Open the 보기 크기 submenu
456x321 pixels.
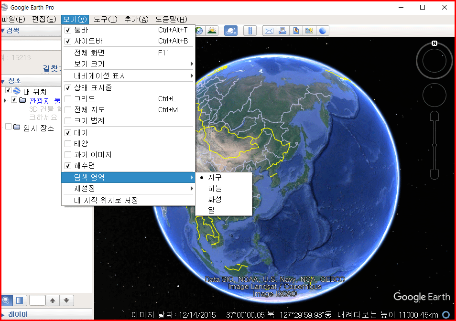tap(128, 64)
